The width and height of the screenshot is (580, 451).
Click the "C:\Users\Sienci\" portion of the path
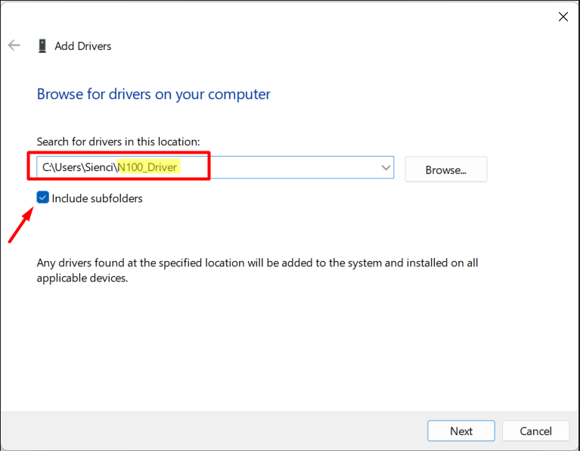(79, 166)
